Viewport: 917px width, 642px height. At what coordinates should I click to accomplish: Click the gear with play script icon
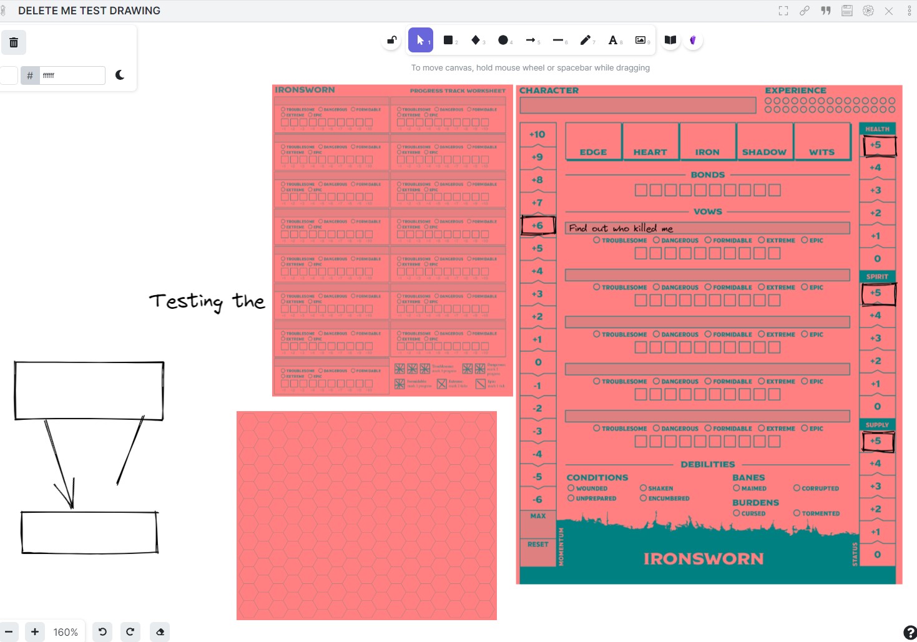[x=868, y=11]
